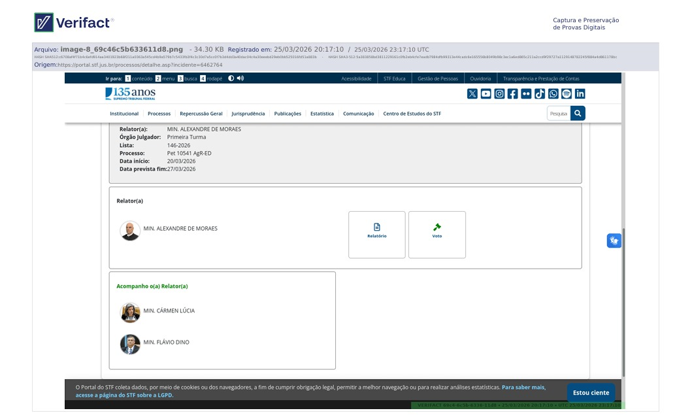Click the page's vertical scrollbar
Viewport: 692px width, 415px height.
[x=623, y=301]
